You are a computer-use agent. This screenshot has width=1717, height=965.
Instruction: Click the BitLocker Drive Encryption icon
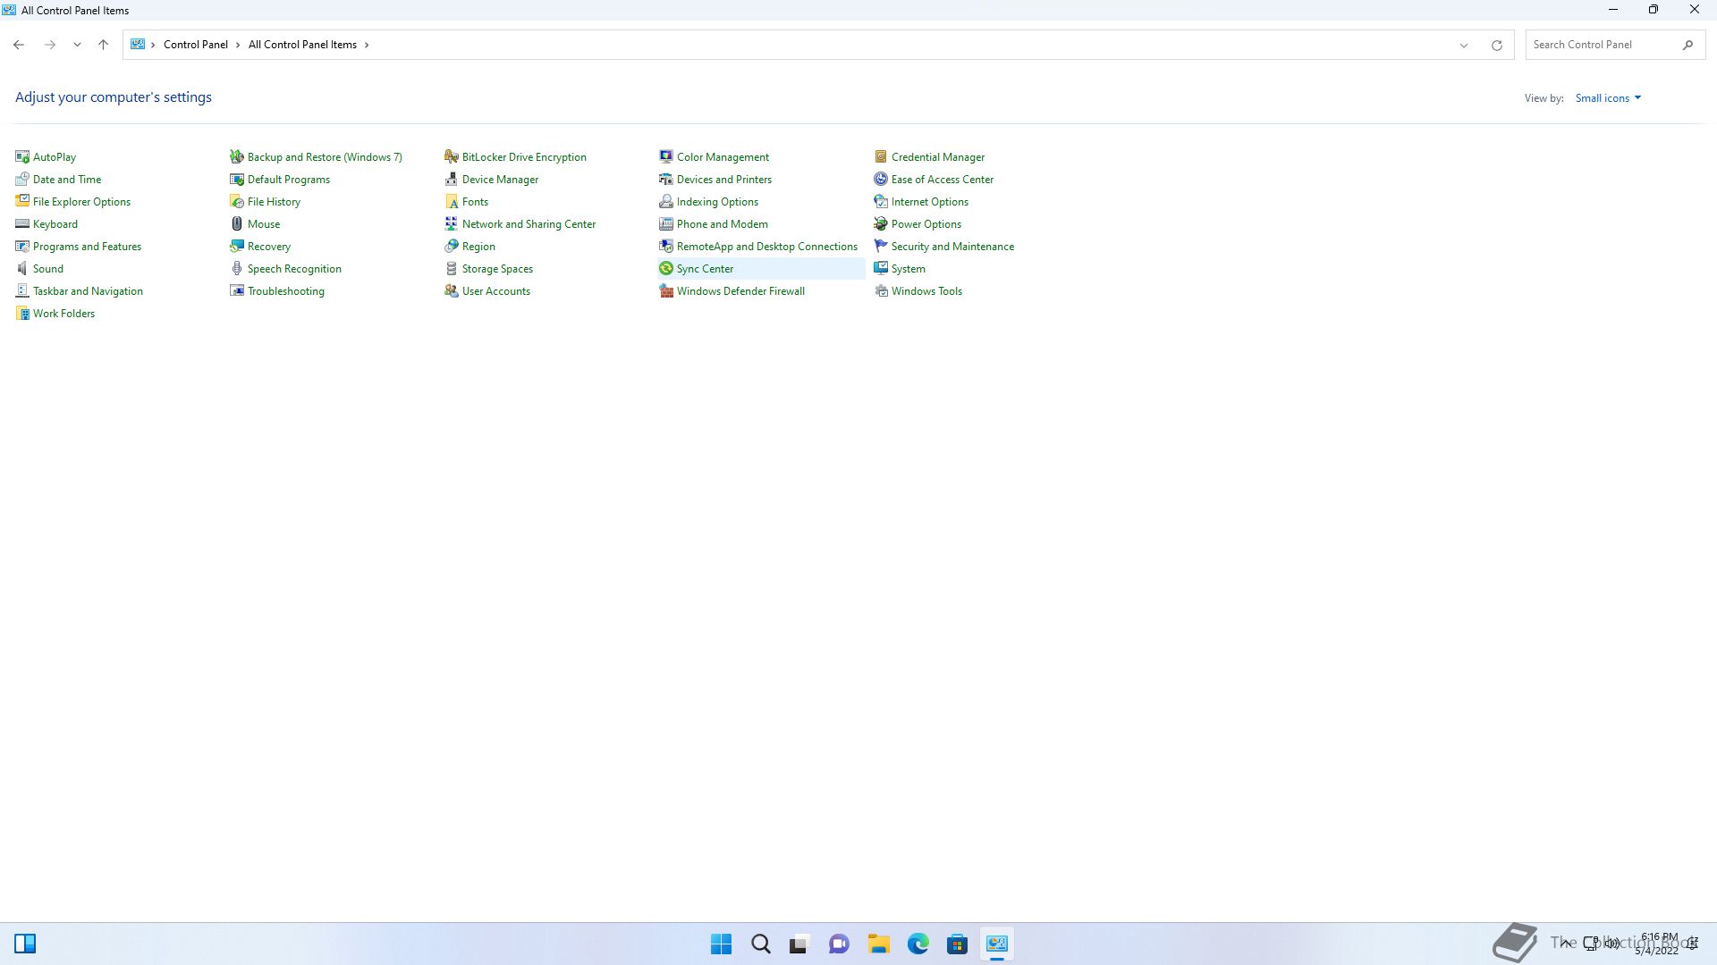[452, 156]
